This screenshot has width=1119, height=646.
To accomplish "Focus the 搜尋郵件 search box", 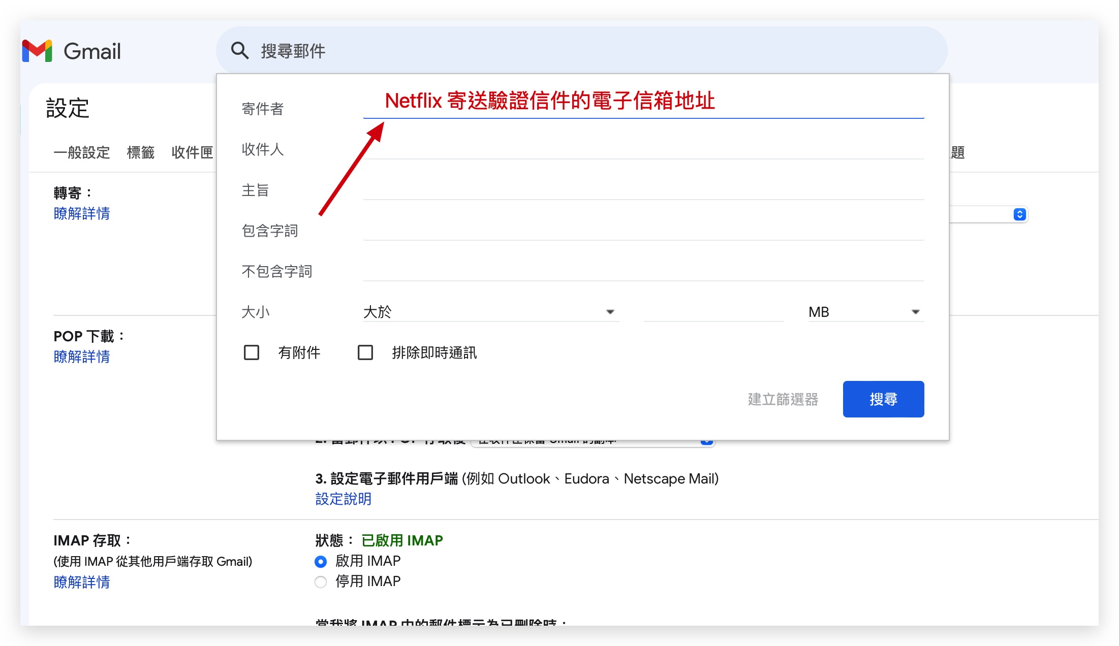I will (x=581, y=51).
